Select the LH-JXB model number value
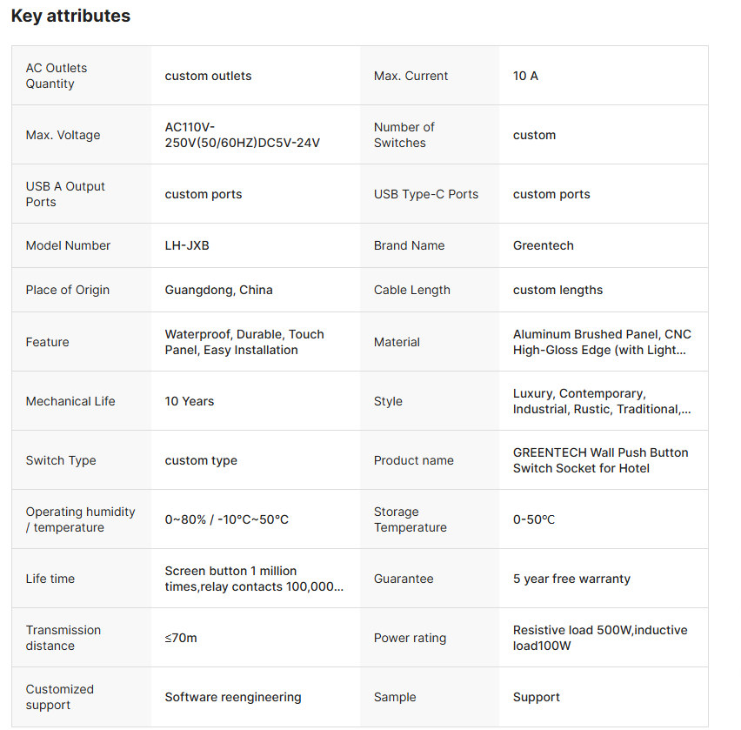This screenshot has width=741, height=730. coord(187,245)
